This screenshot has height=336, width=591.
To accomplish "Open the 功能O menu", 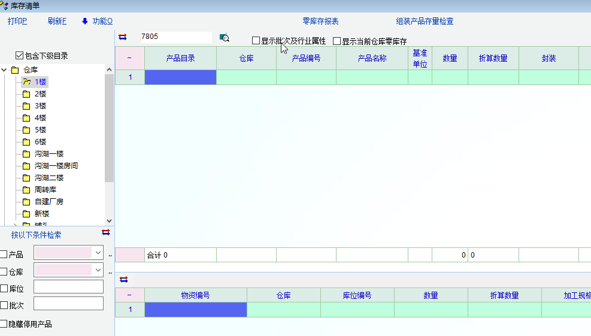I will point(102,21).
